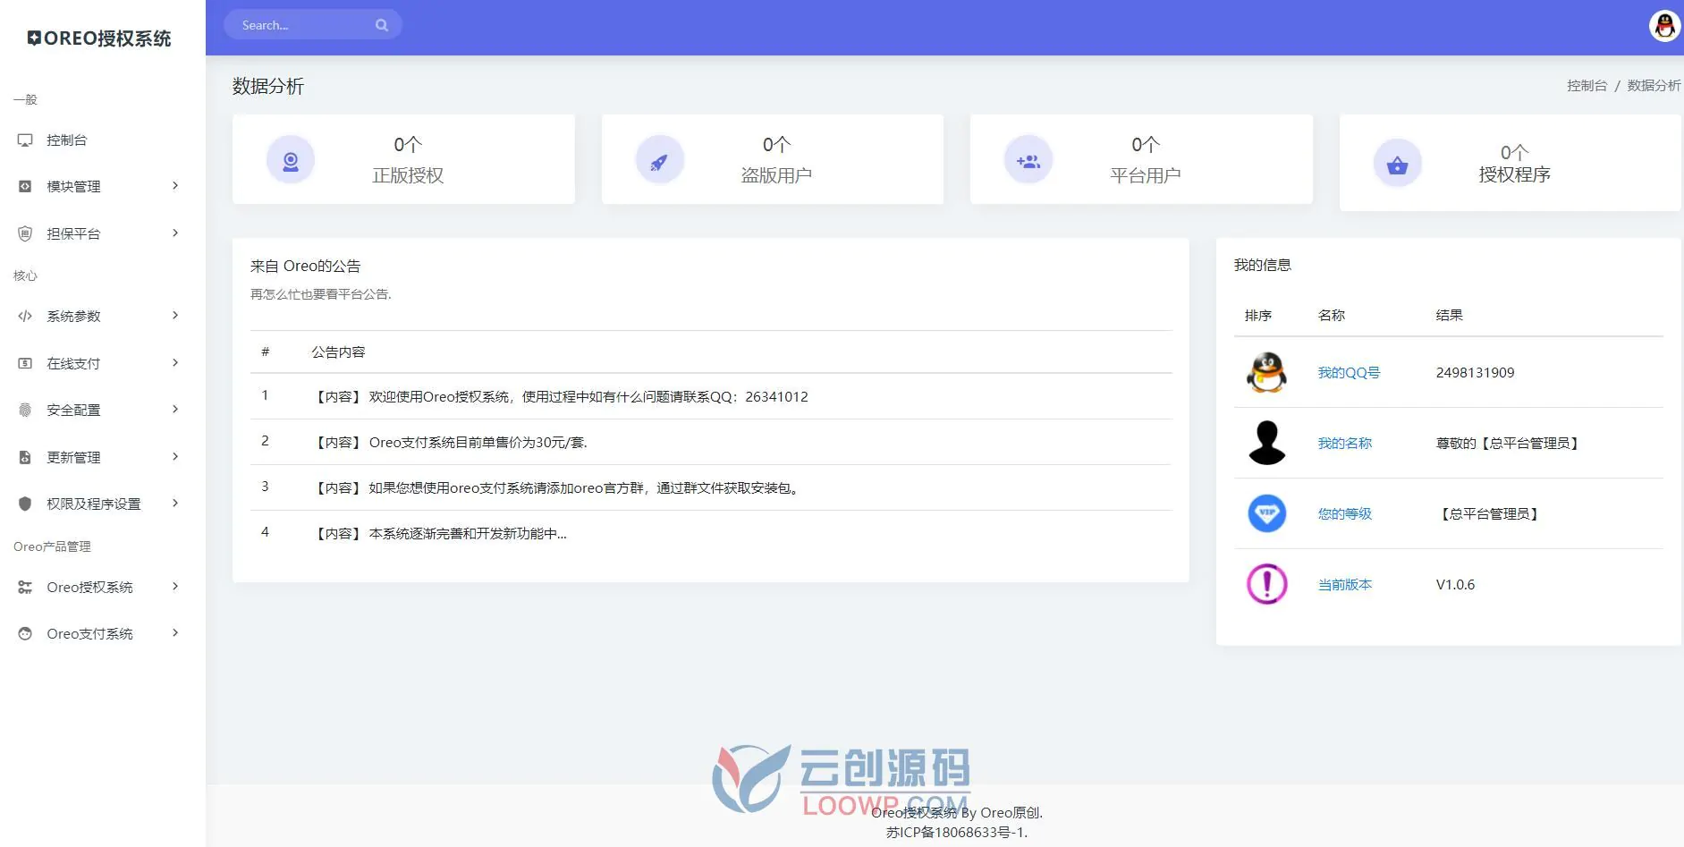The width and height of the screenshot is (1684, 847).
Task: Click the 当前版本 link
Action: coord(1344,585)
